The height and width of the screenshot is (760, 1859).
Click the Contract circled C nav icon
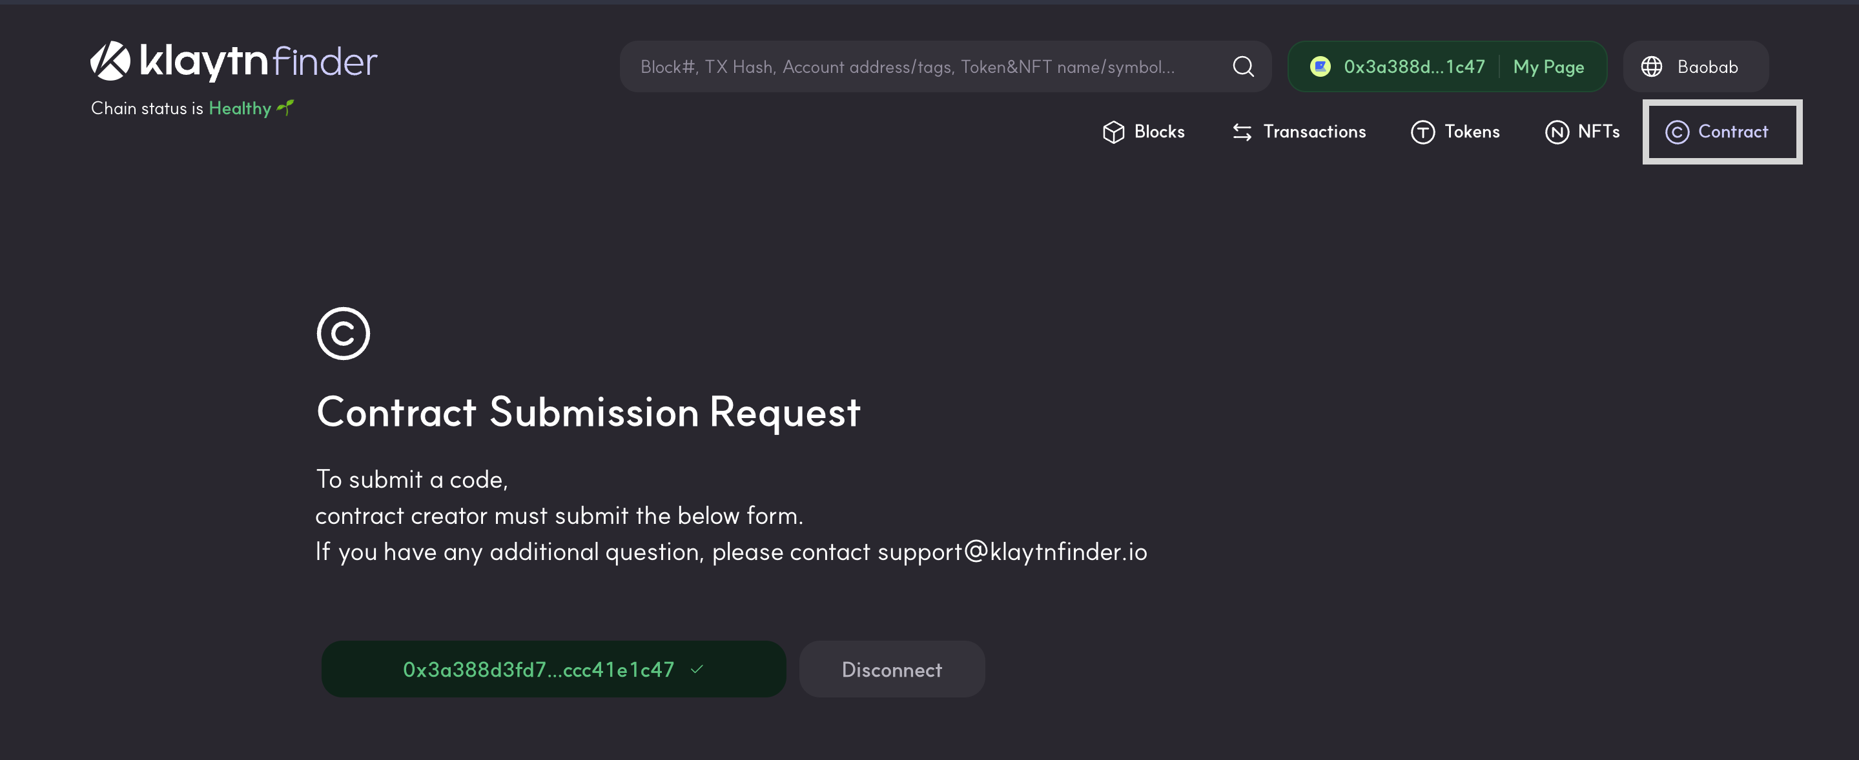[1676, 132]
